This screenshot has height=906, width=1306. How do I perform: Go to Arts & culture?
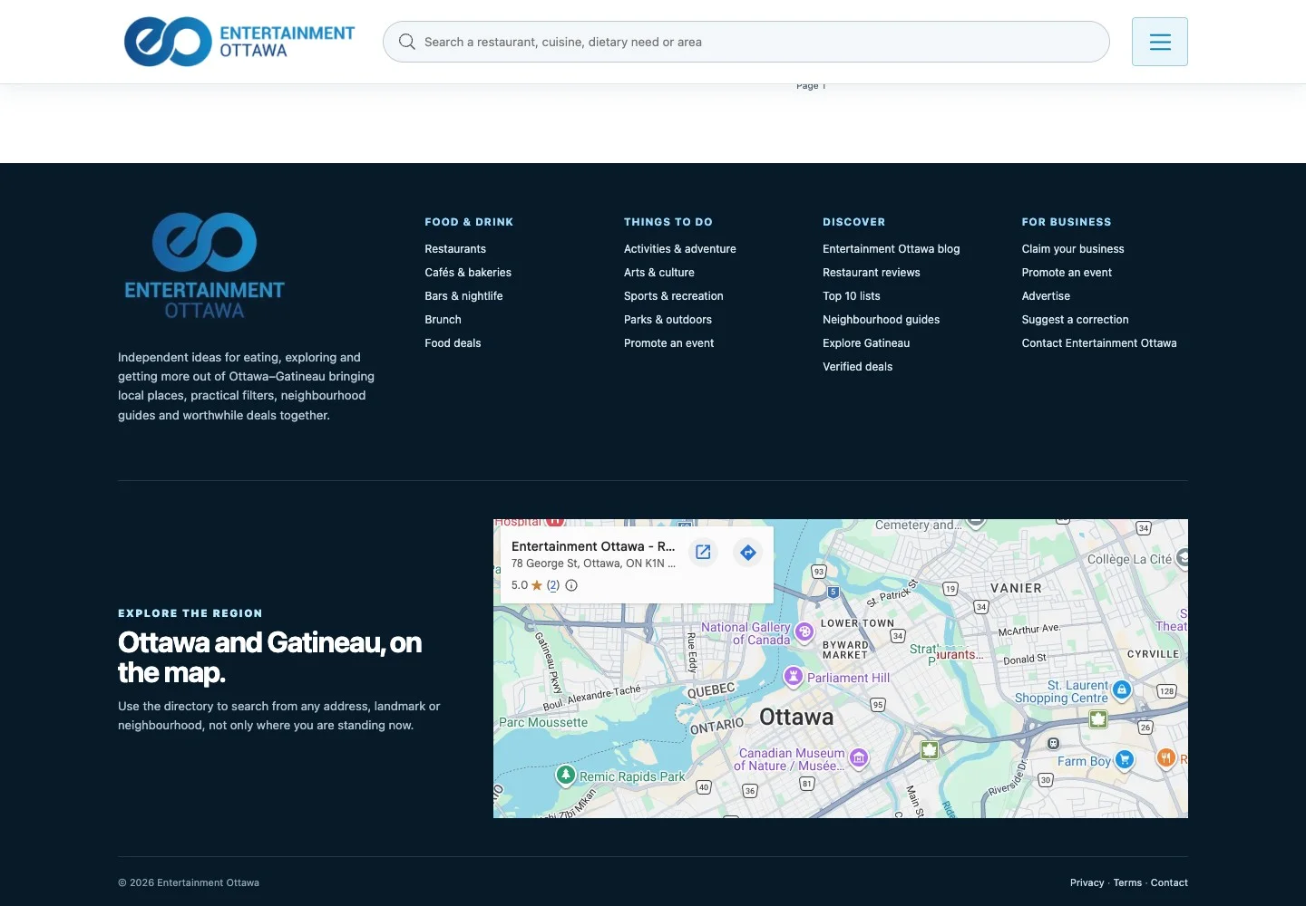[659, 273]
